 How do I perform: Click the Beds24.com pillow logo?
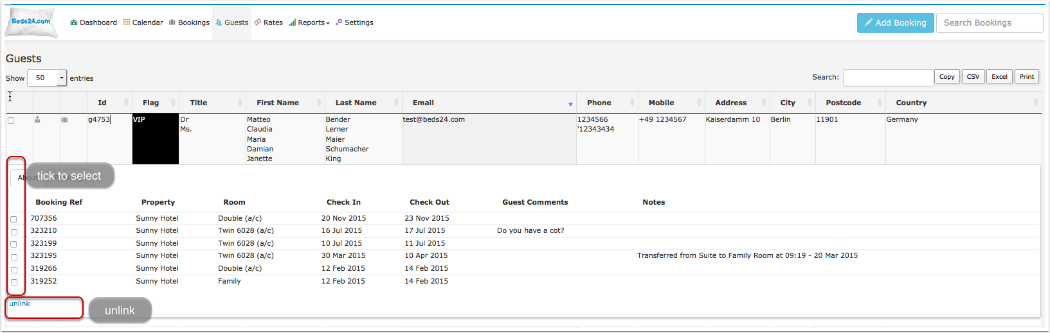point(31,22)
